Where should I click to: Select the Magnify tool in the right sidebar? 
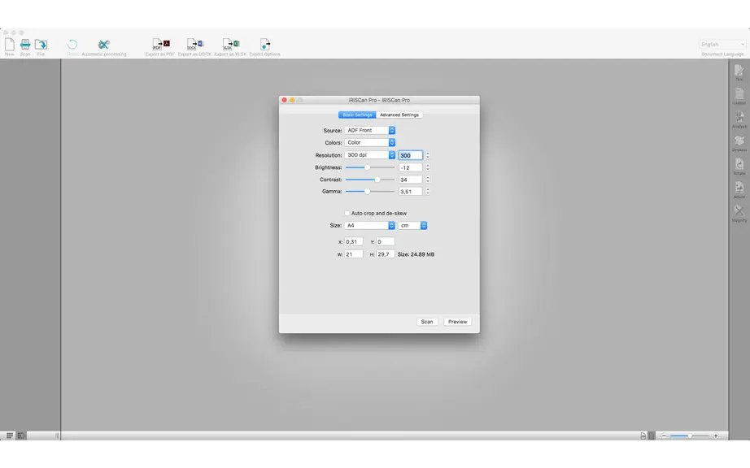[739, 211]
